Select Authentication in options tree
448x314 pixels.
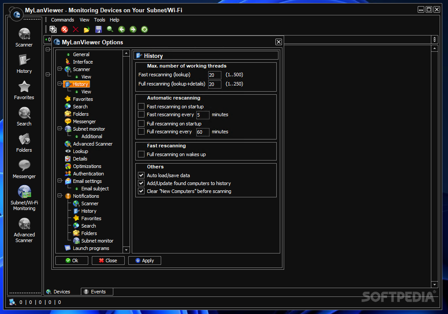(88, 173)
